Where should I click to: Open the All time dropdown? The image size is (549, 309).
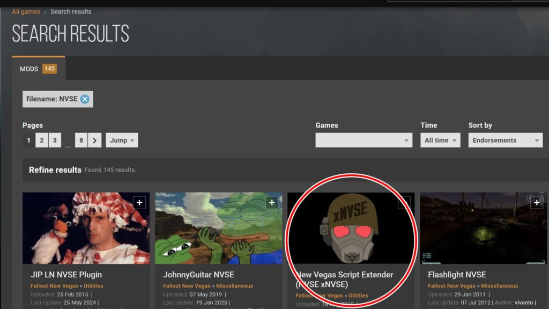point(440,141)
